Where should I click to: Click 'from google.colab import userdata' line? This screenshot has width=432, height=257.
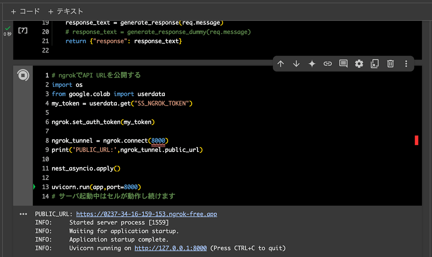click(108, 94)
